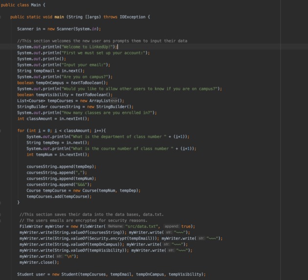Click the "Are you on campus?" string
308x280 pixels.
pos(85,77)
